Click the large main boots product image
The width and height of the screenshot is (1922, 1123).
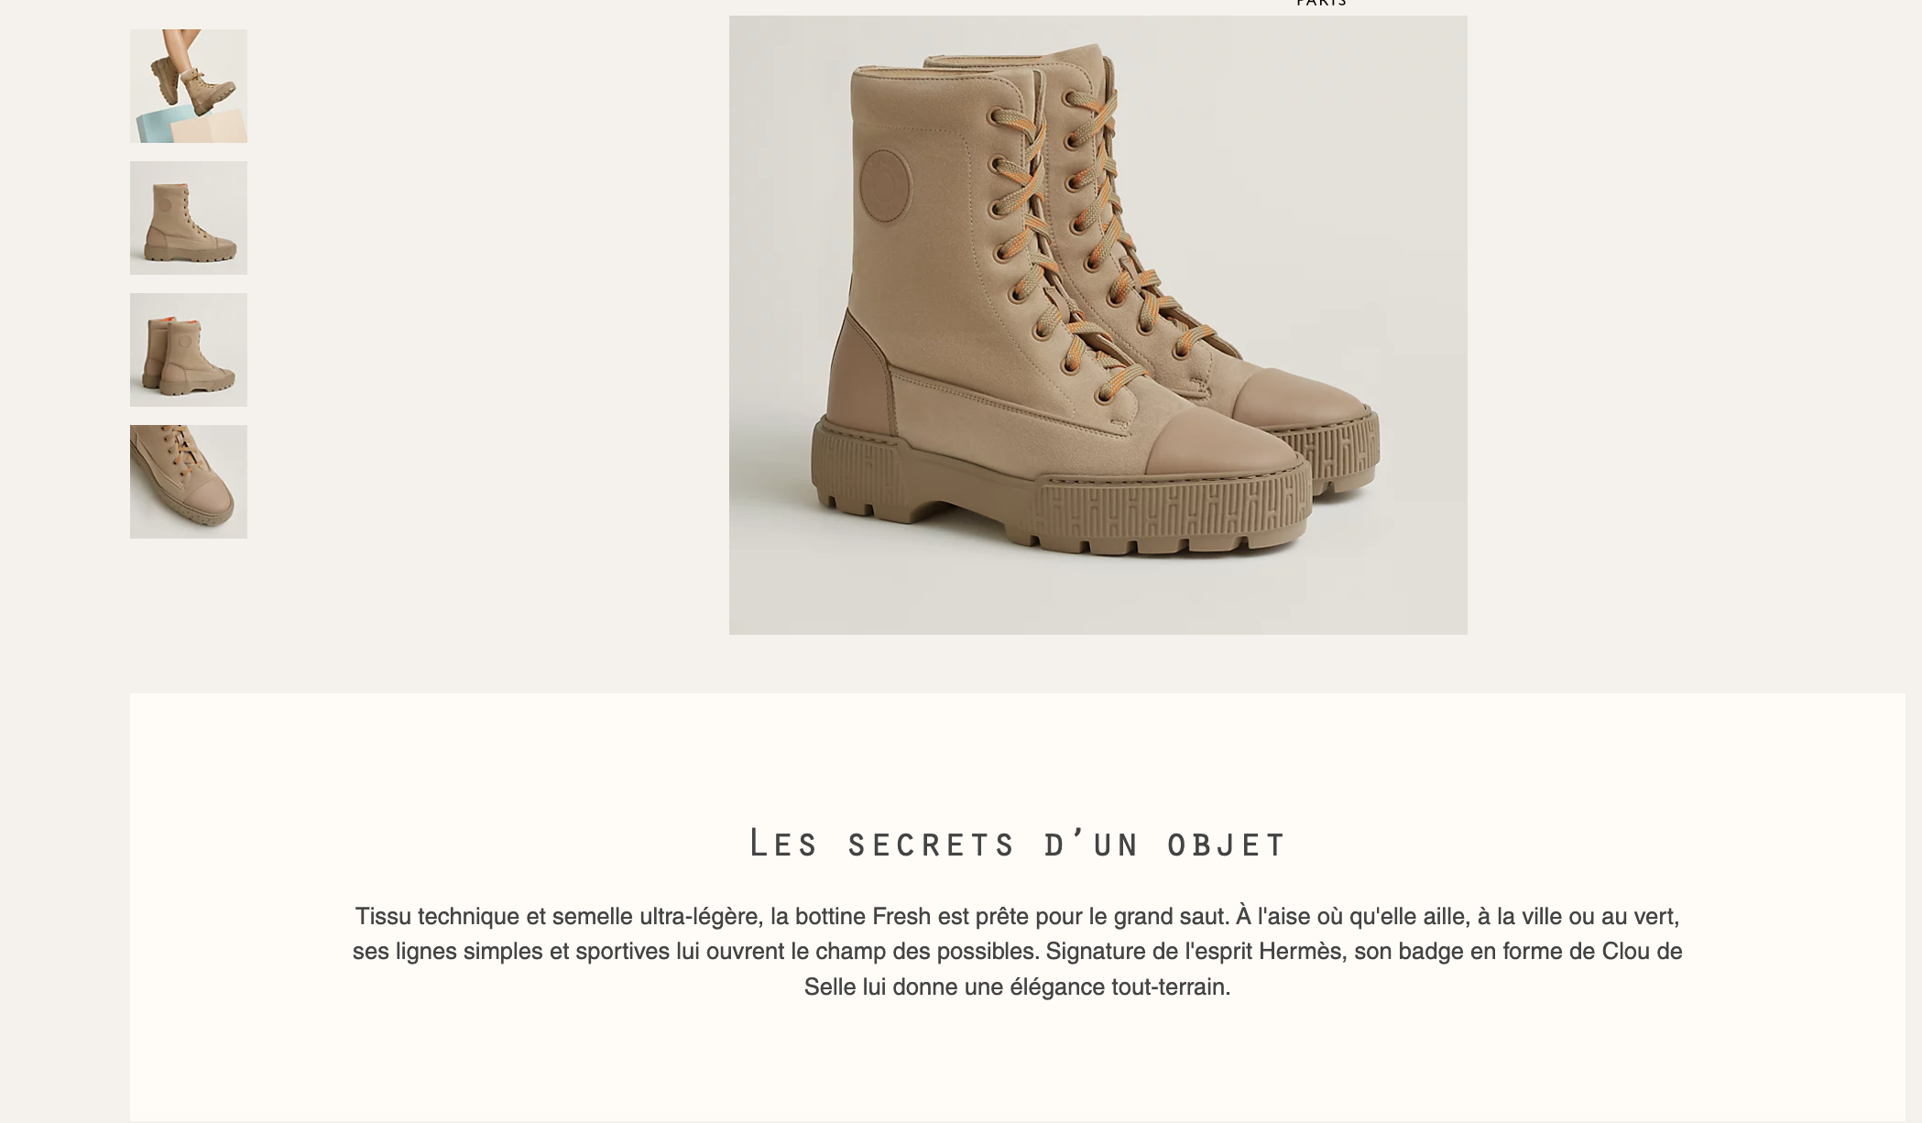pyautogui.click(x=1098, y=325)
